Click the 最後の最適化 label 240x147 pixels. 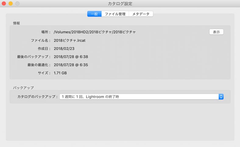pos(39,65)
